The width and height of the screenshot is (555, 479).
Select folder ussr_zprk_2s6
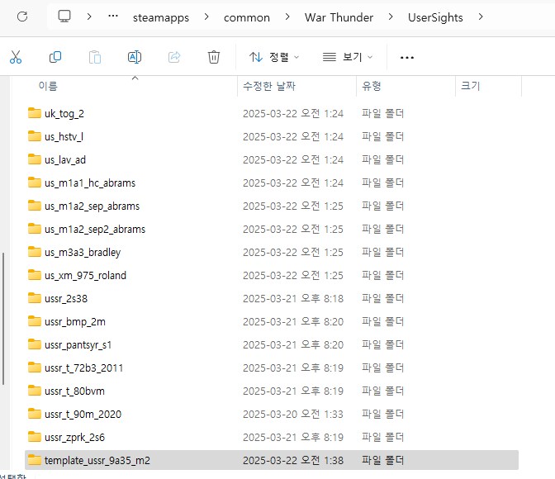(x=74, y=438)
